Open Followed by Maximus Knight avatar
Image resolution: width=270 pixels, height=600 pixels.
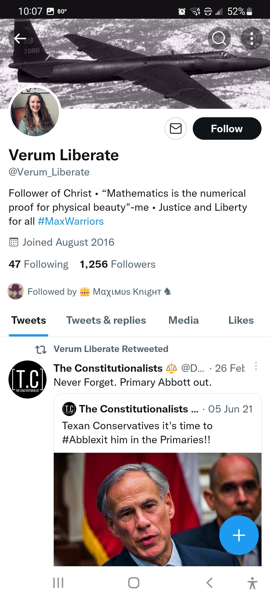[15, 291]
